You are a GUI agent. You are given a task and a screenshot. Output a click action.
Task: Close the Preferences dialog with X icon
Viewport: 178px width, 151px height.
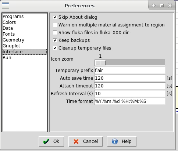point(170,6)
